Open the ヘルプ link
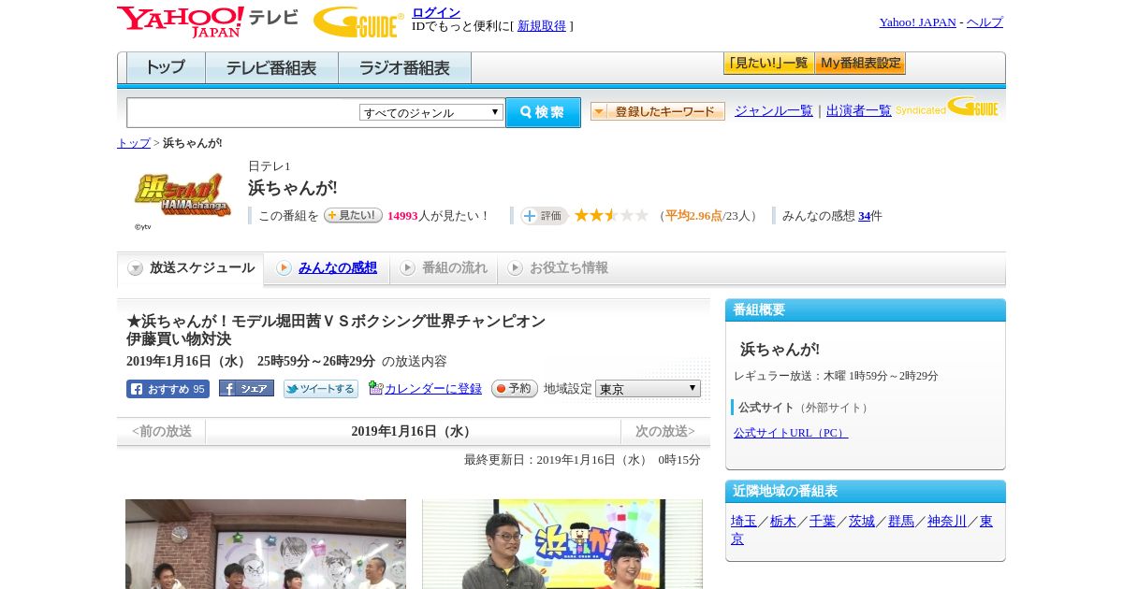Viewport: 1123px width, 589px height. (x=984, y=22)
